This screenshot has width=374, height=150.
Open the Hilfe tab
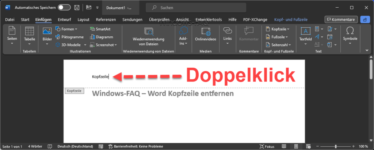pyautogui.click(x=232, y=20)
